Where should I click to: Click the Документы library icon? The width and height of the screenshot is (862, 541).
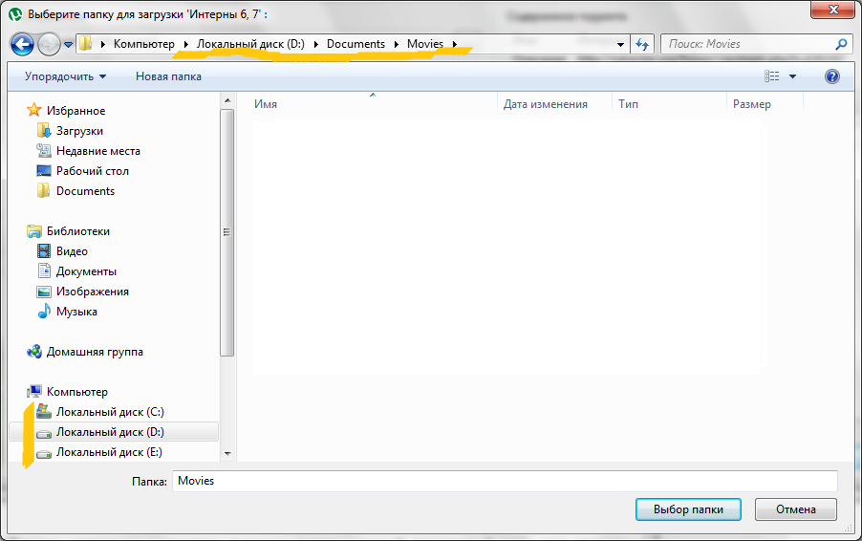click(x=44, y=270)
